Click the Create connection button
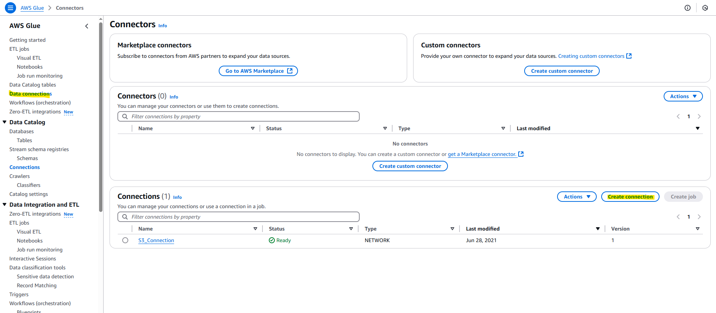The height and width of the screenshot is (313, 716). click(630, 197)
